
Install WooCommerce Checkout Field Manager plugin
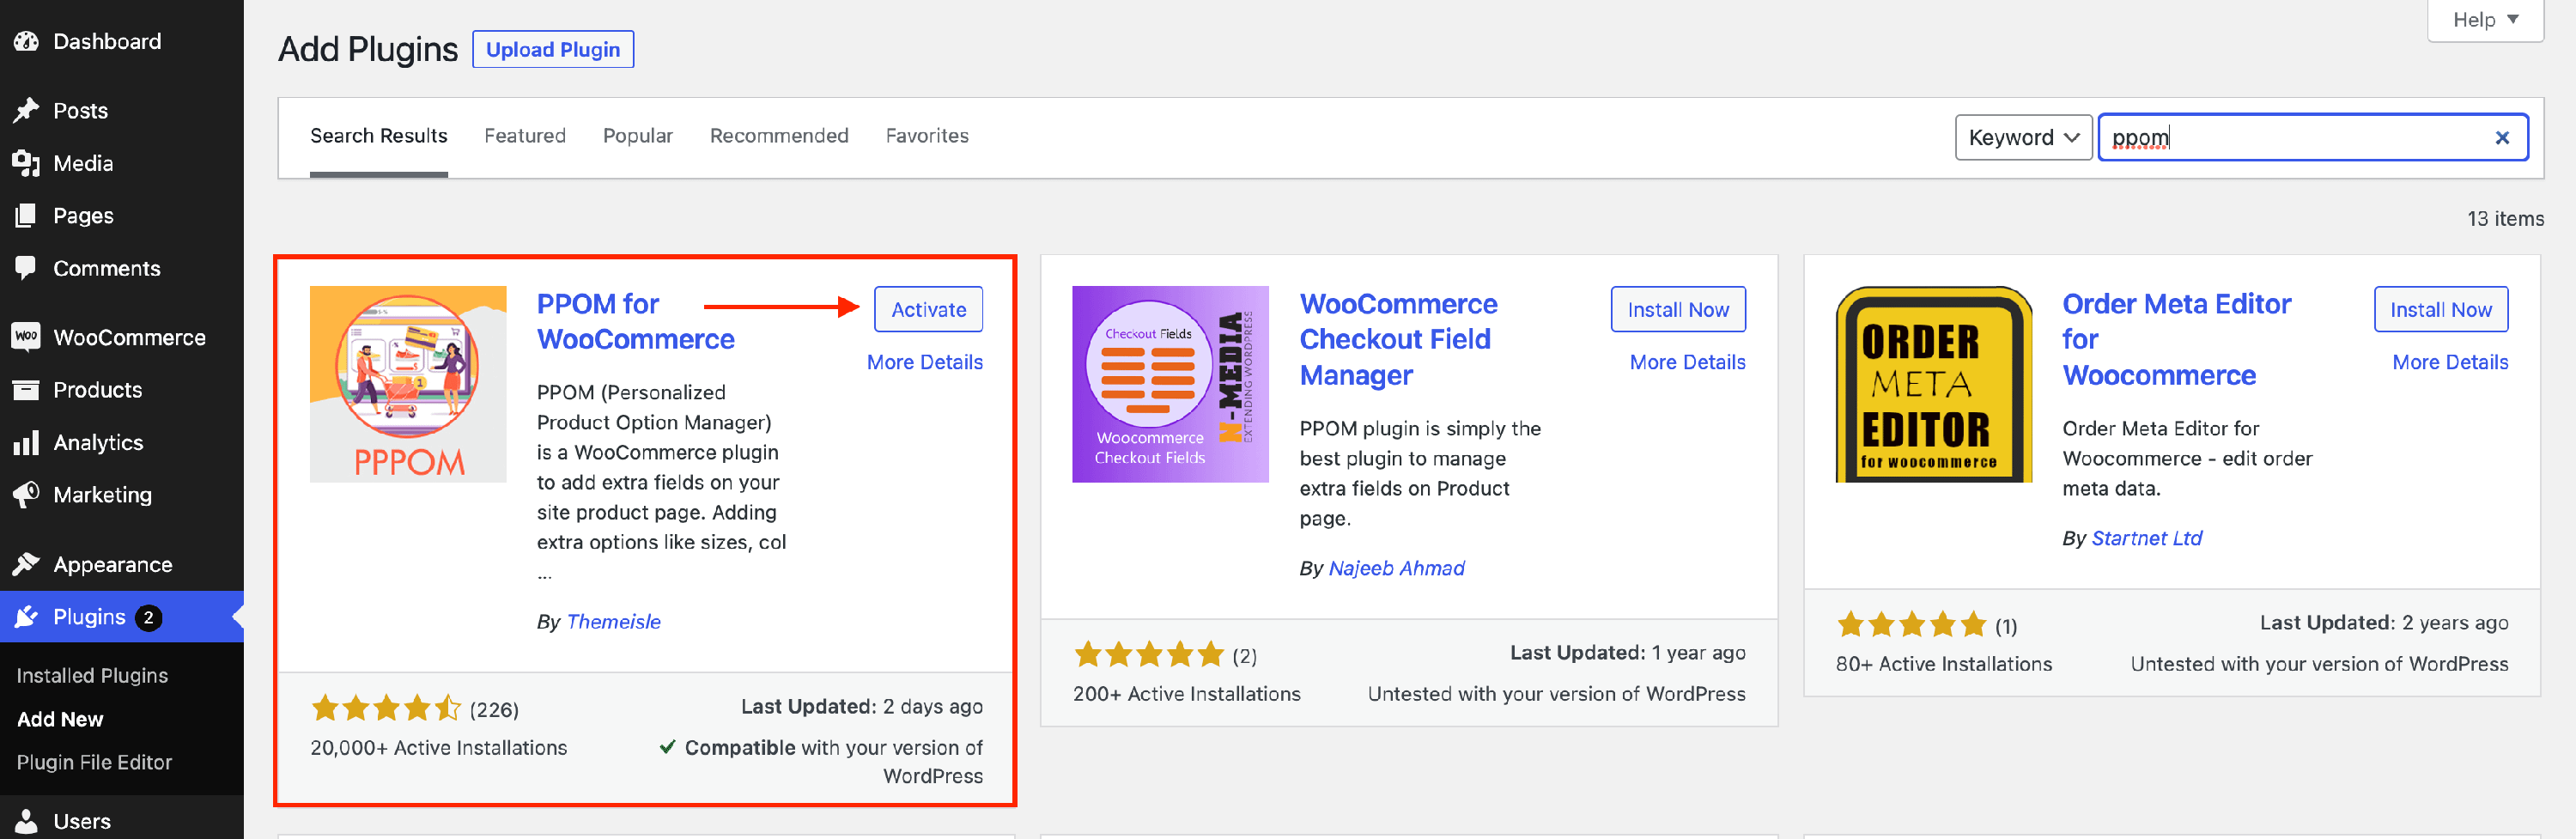1677,310
